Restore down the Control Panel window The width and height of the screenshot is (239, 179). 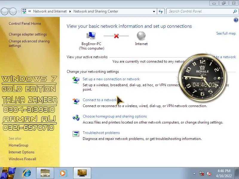click(x=223, y=3)
